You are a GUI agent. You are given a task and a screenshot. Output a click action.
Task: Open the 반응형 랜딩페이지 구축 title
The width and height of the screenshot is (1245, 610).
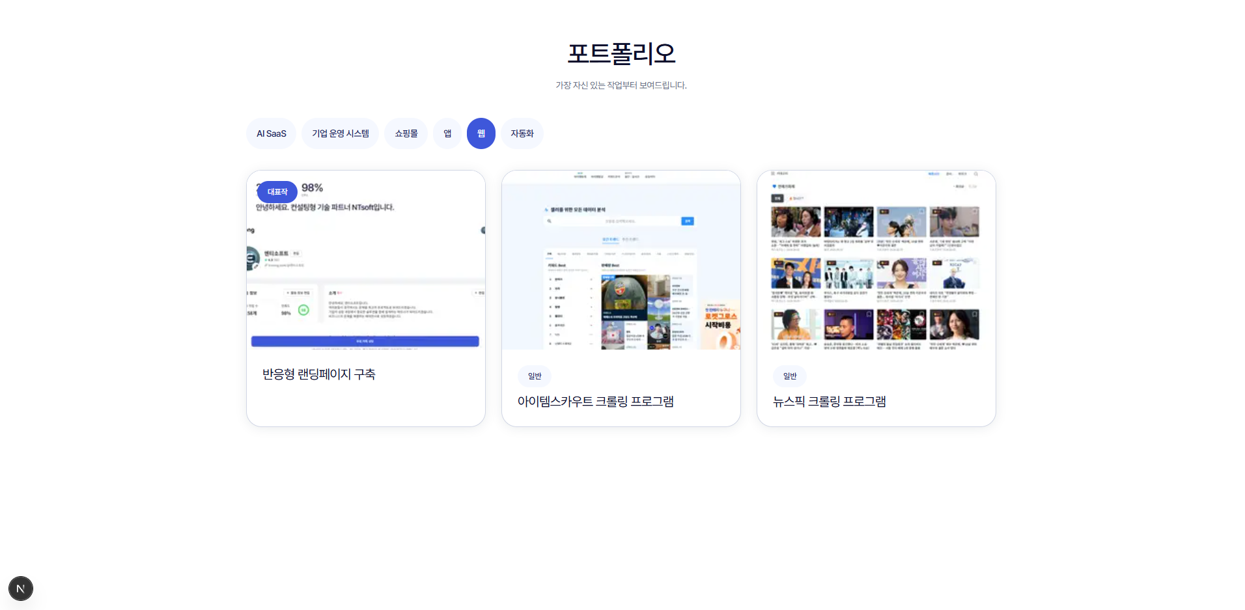coord(319,374)
